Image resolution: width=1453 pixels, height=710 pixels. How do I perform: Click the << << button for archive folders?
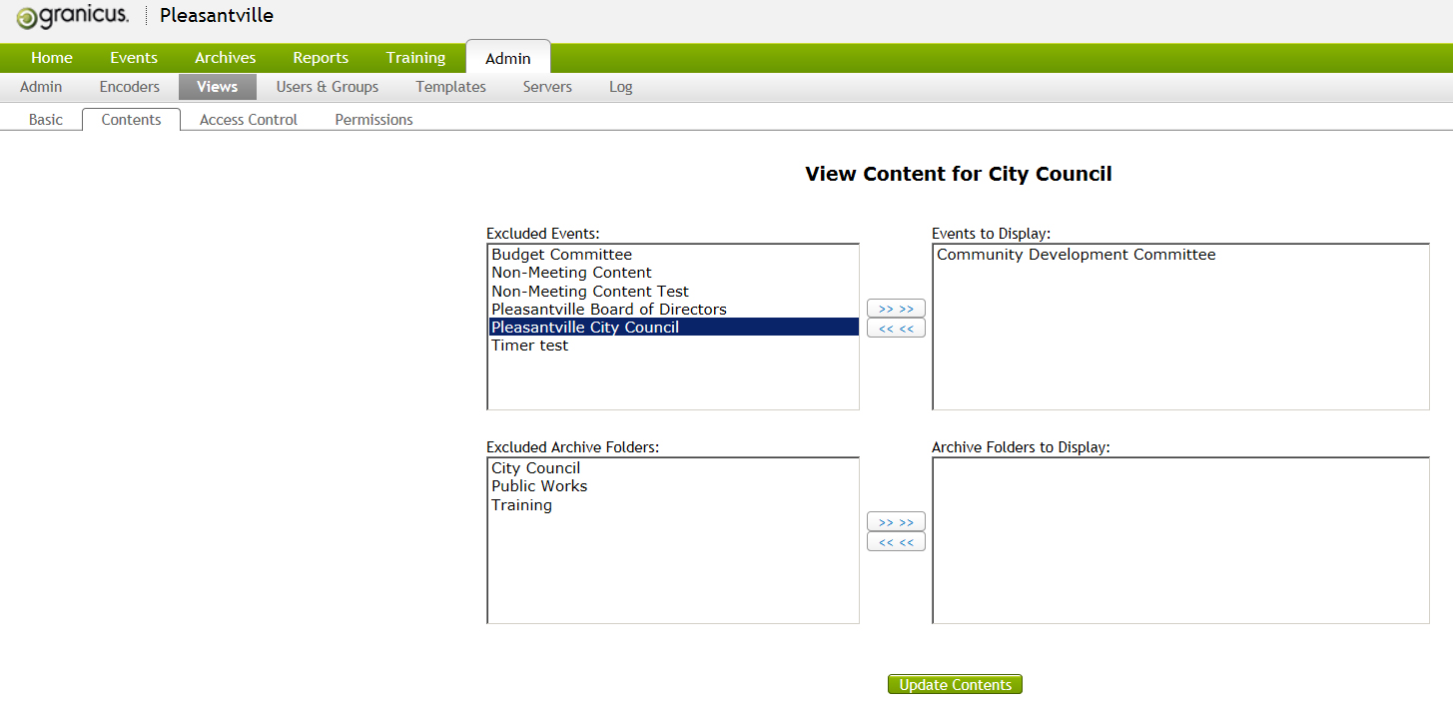895,540
